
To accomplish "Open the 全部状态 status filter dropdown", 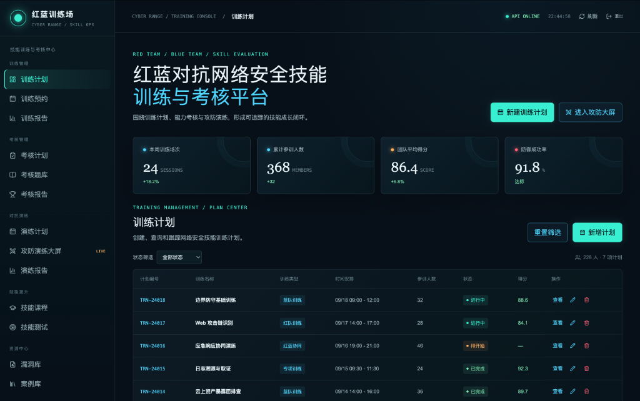I will click(x=179, y=257).
